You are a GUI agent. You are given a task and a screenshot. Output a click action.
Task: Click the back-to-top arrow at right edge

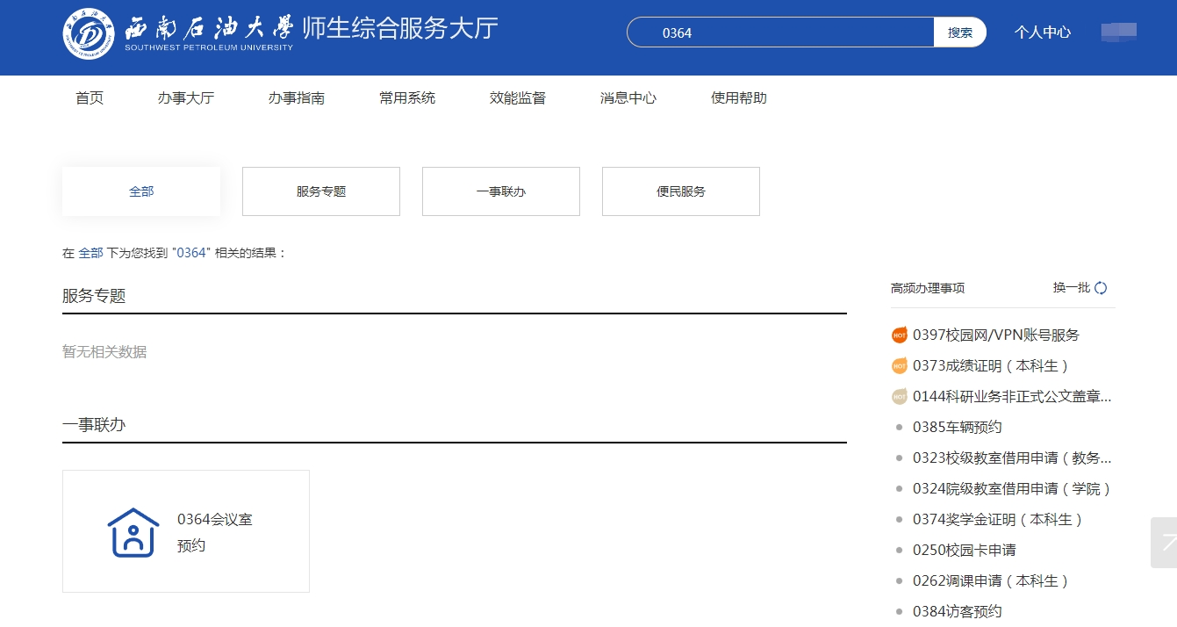(1165, 543)
